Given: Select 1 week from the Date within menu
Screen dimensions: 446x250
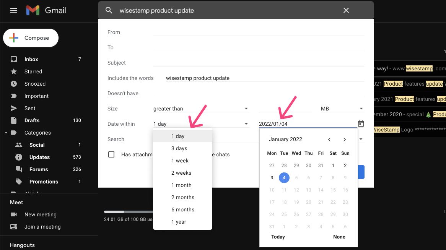Looking at the screenshot, I should tap(180, 161).
